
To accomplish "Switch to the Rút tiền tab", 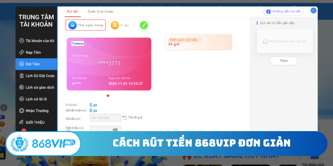I will tap(72, 12).
